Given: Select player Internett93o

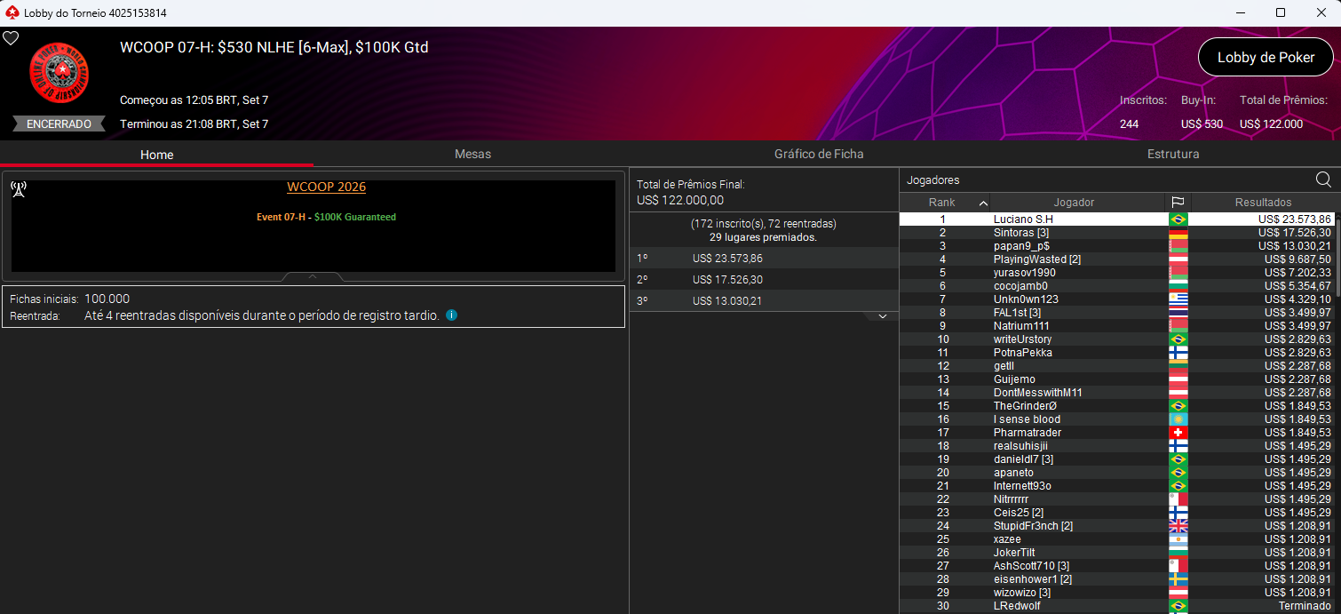Looking at the screenshot, I should [1117, 486].
